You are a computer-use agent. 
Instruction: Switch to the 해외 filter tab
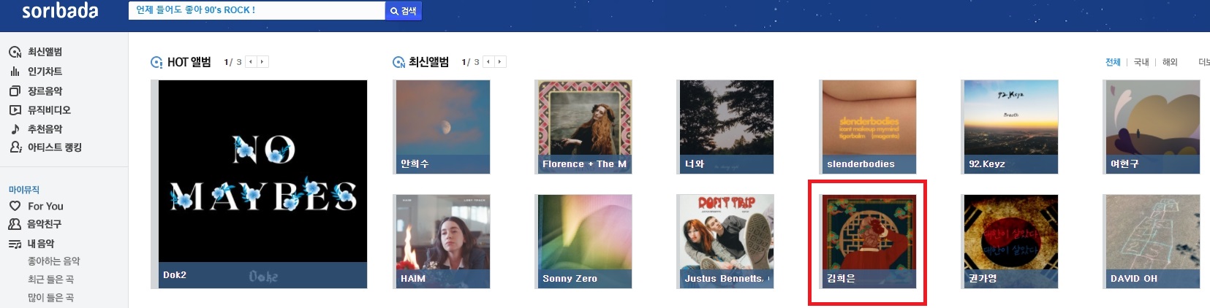pos(1170,62)
